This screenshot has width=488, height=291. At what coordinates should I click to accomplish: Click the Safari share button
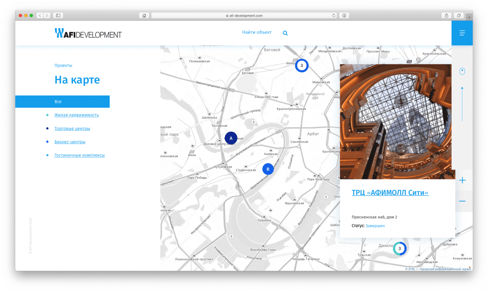(446, 16)
